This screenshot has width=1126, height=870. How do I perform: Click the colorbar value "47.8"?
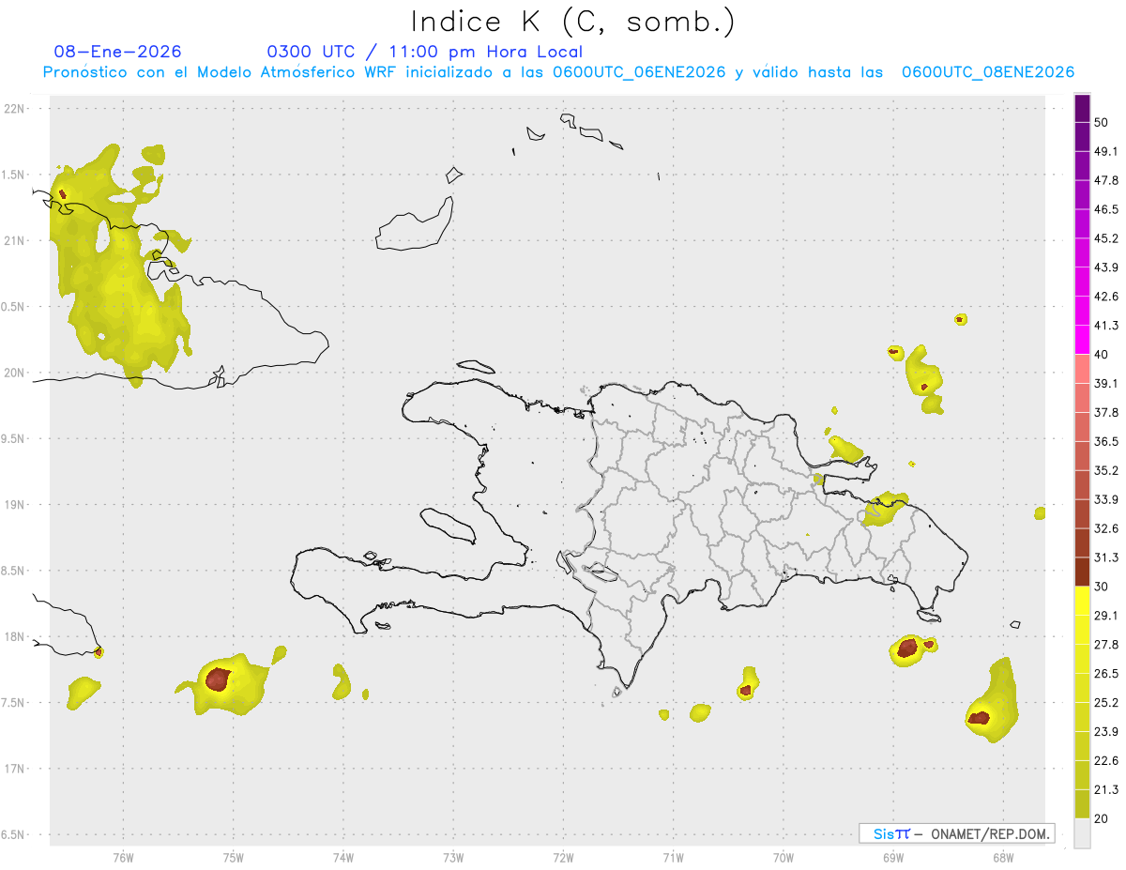pos(1106,180)
